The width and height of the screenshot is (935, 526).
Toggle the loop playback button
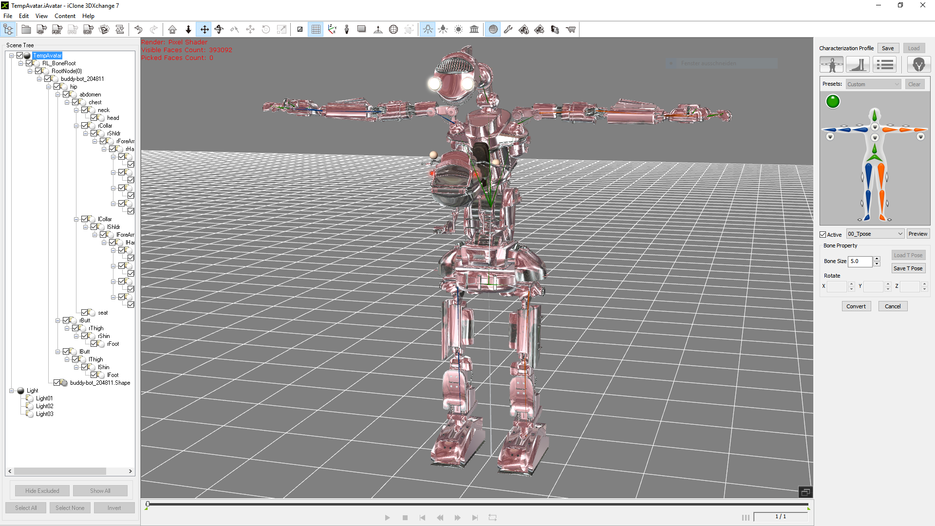pos(493,518)
